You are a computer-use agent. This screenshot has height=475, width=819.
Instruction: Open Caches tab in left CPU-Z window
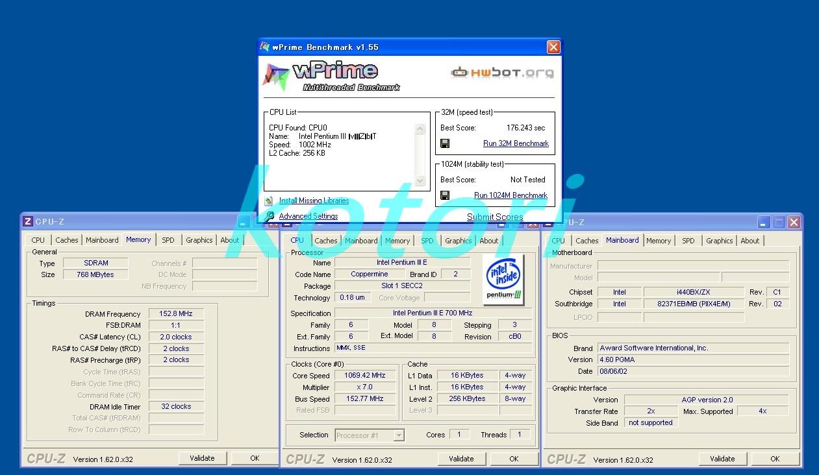coord(66,240)
